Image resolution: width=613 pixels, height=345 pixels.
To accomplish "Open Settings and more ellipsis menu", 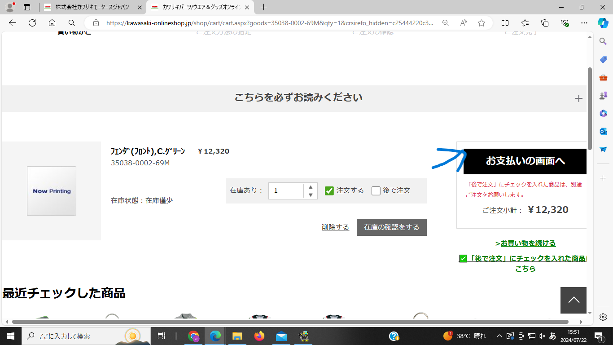I will [x=584, y=23].
